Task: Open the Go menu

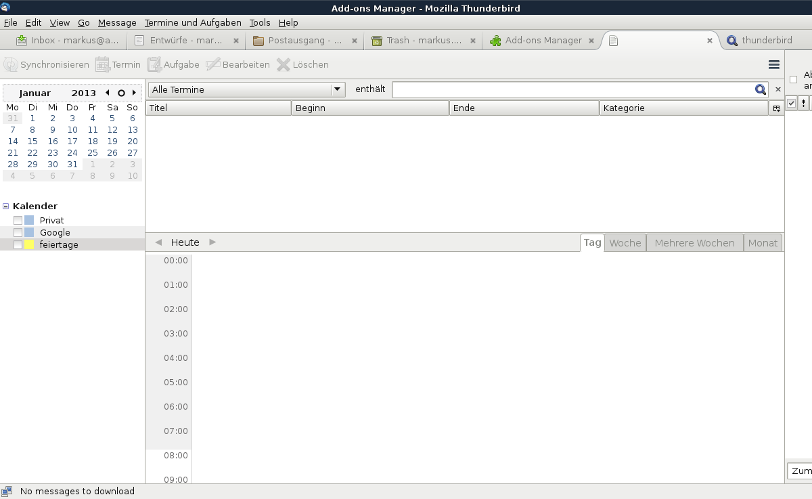Action: point(83,22)
